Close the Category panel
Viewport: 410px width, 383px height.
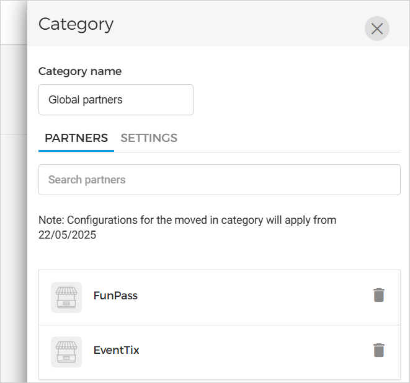click(x=377, y=29)
